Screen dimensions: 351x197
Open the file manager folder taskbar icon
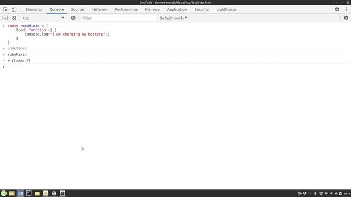[x=37, y=193]
